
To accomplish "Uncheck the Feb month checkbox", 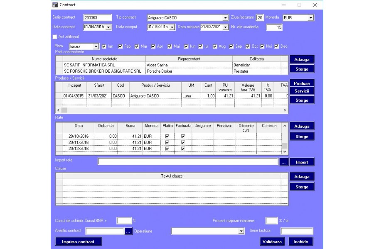I will pos(121,46).
